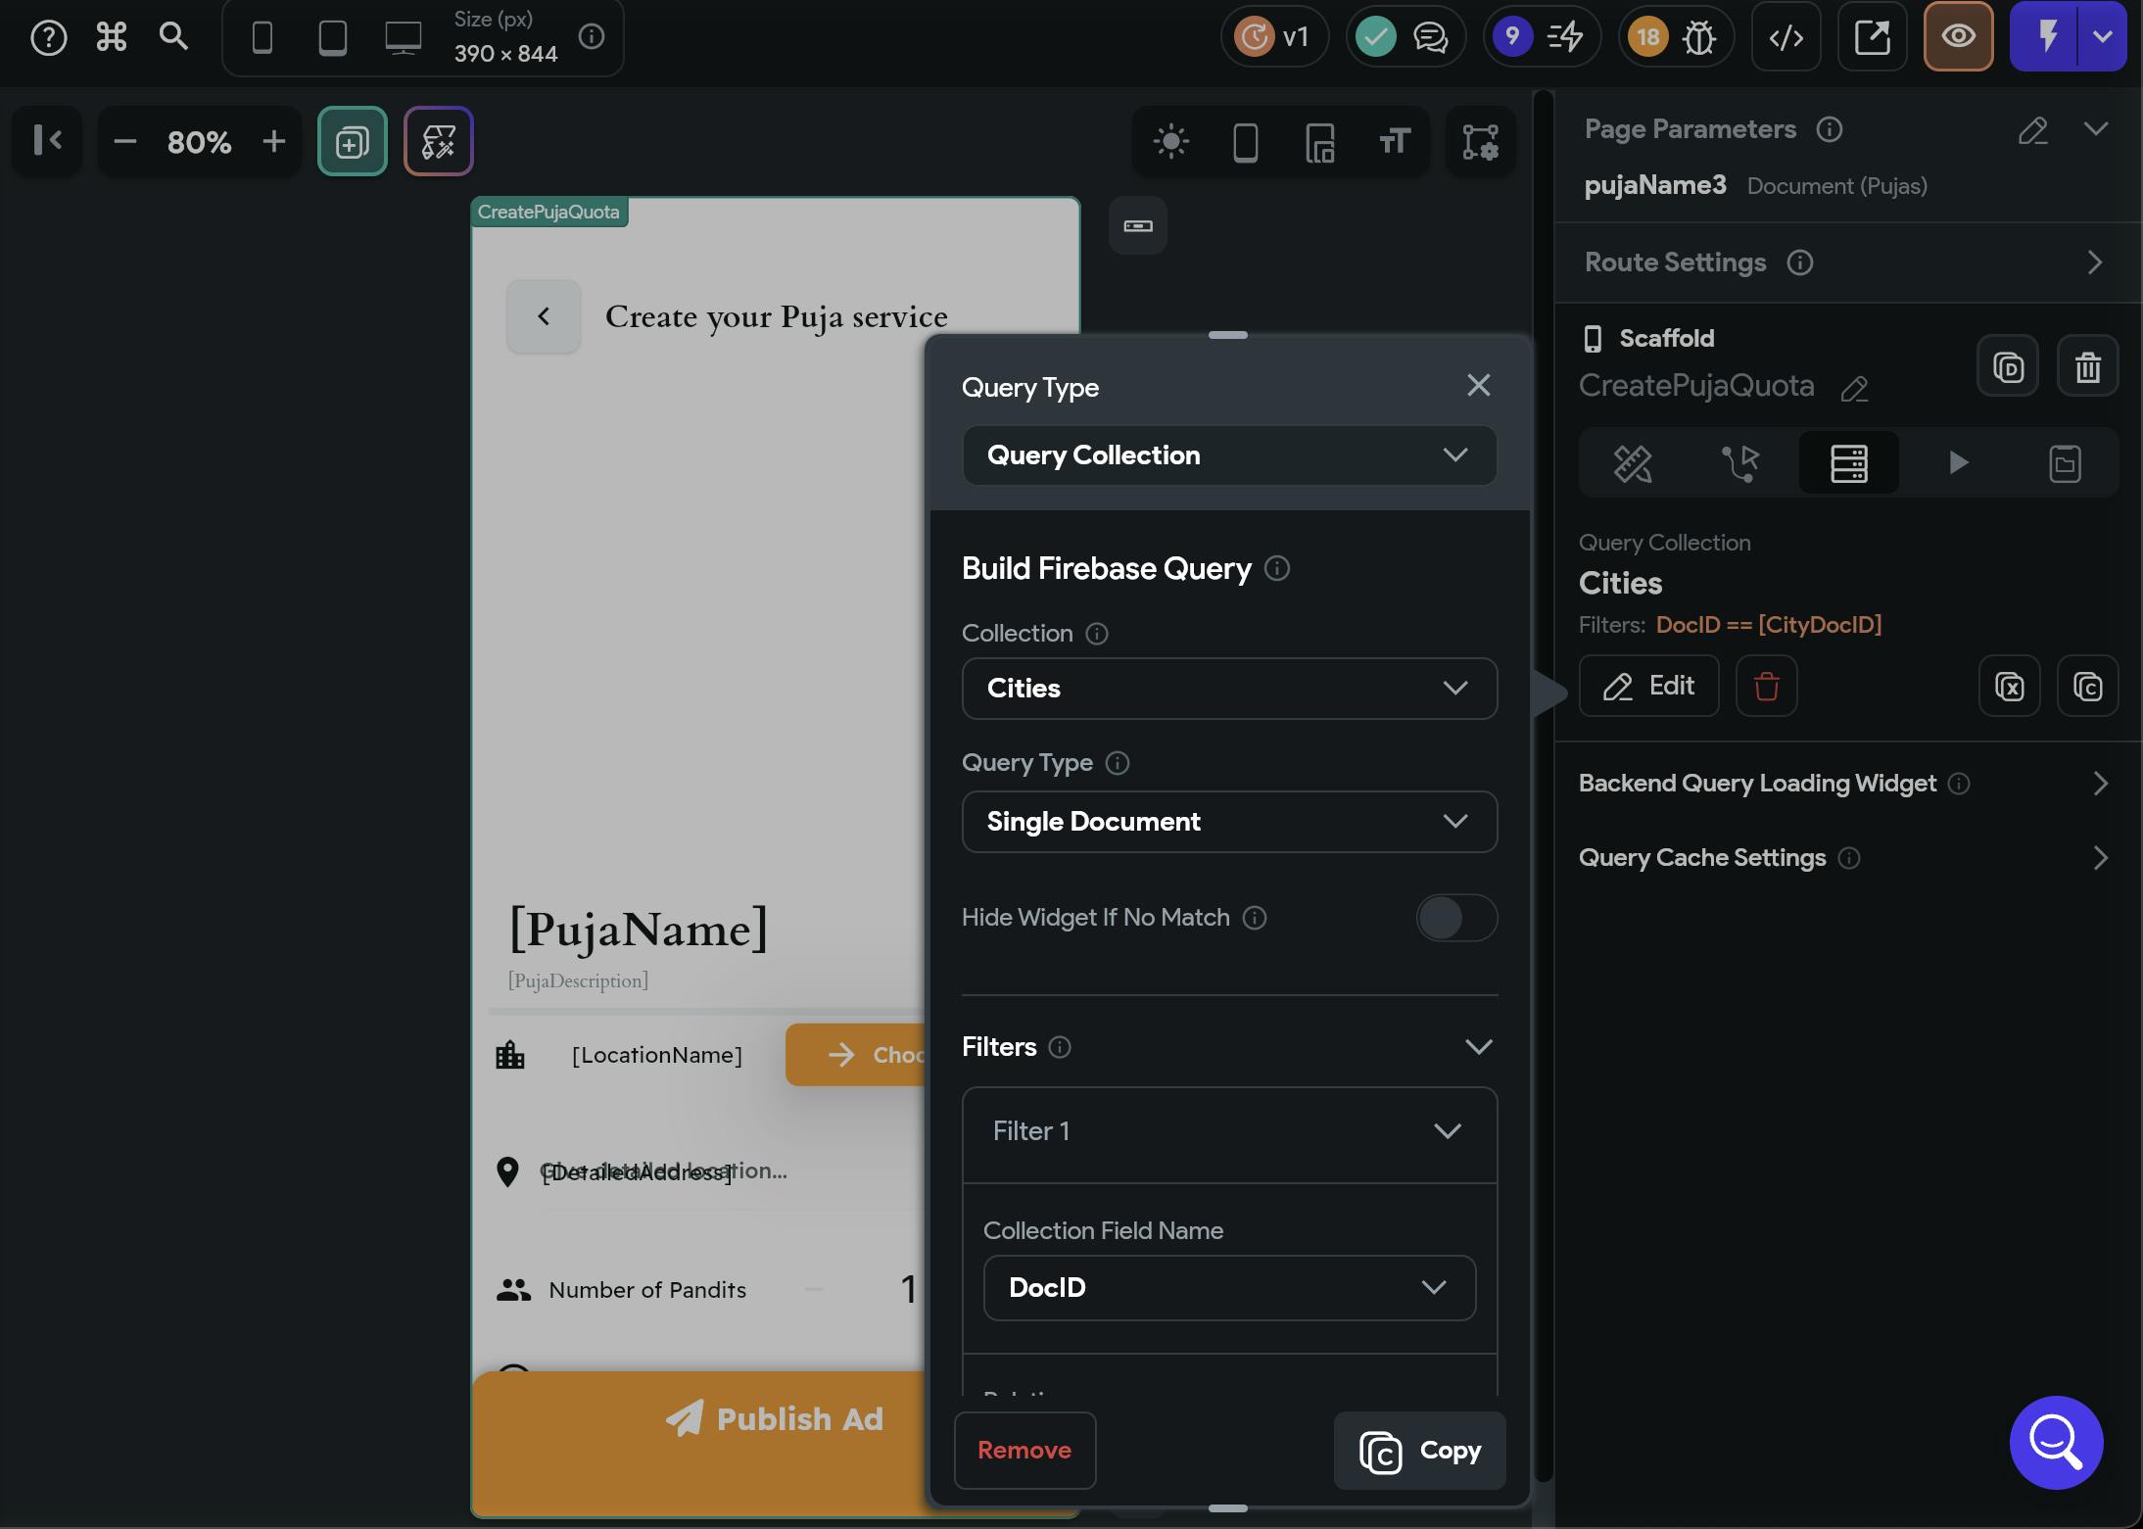
Task: Click the pencil next to CreatePujaQuota
Action: coord(1854,389)
